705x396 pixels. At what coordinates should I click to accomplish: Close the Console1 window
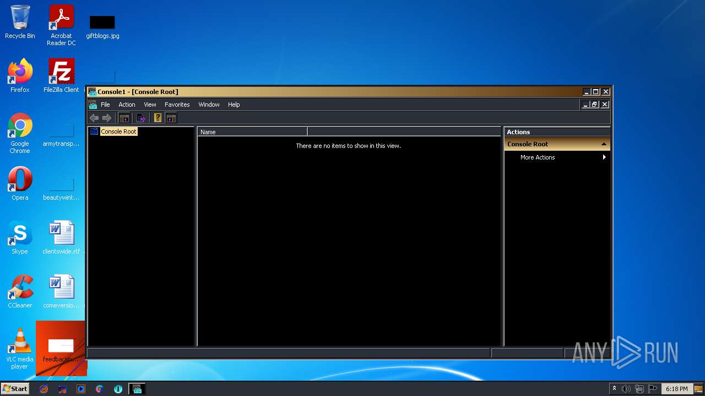[606, 92]
